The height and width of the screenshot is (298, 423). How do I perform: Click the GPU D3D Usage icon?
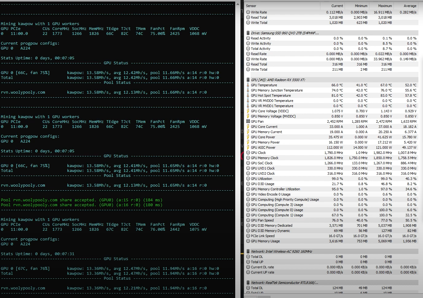tap(248, 184)
